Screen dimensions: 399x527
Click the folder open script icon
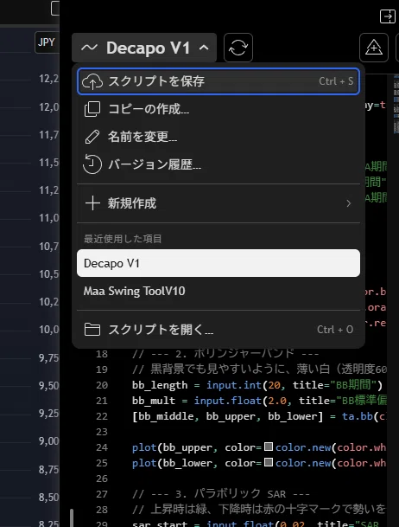tap(92, 330)
